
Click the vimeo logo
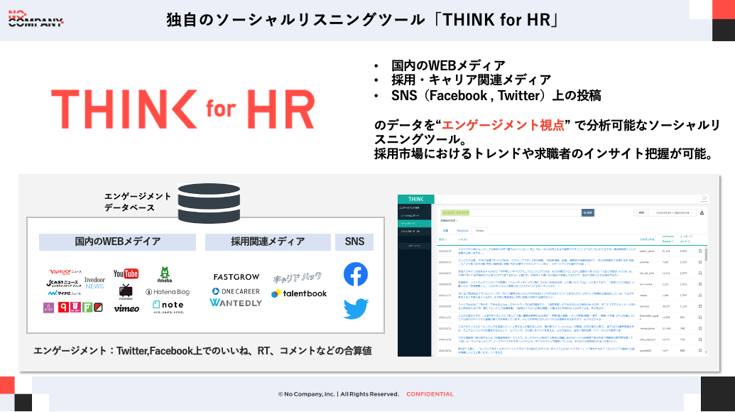pos(126,308)
